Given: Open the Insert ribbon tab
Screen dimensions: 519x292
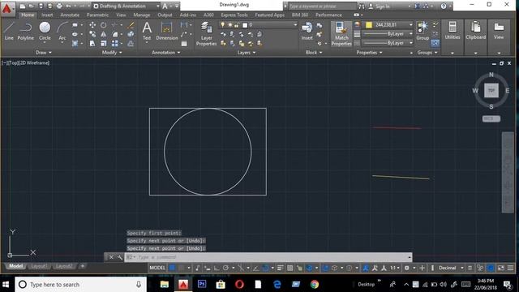Looking at the screenshot, I should point(47,15).
